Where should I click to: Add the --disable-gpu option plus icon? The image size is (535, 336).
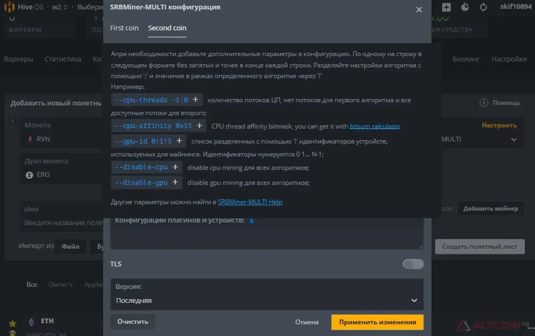point(175,182)
